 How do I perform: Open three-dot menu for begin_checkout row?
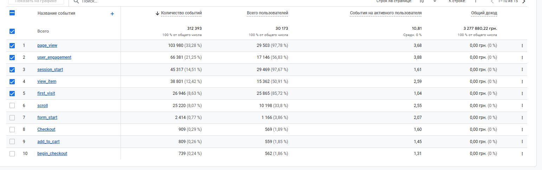coord(522,154)
